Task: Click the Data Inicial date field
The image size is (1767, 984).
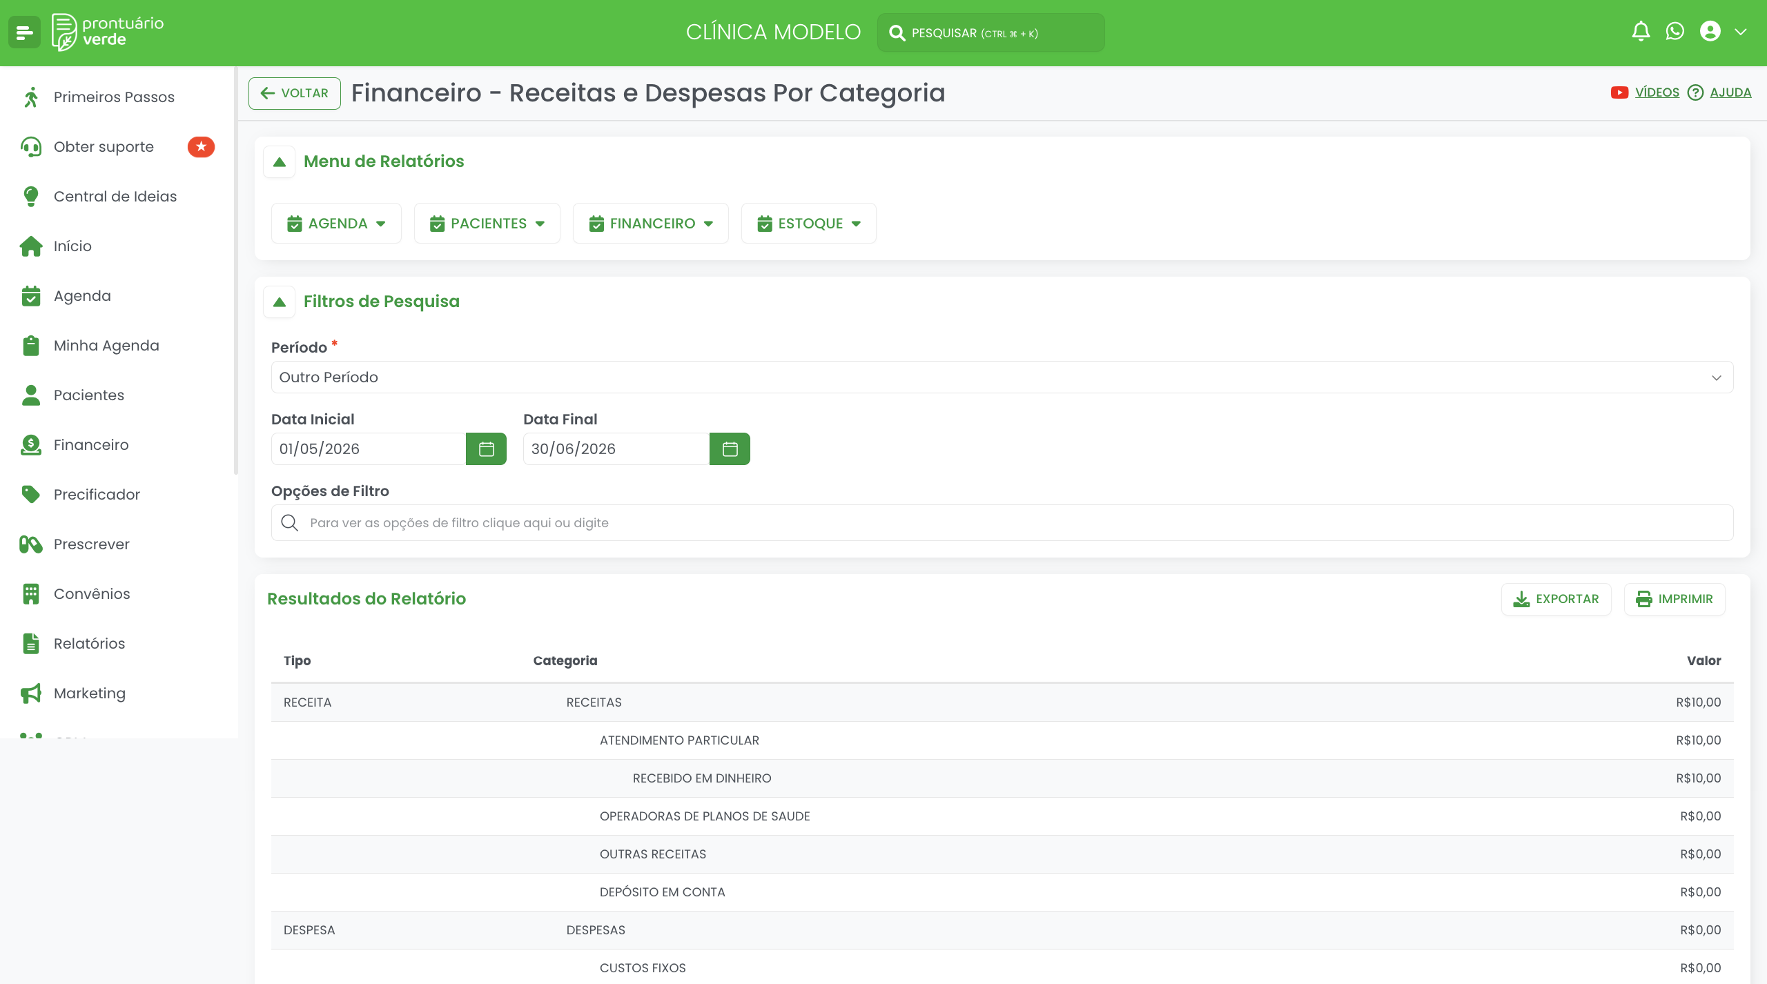Action: [369, 449]
